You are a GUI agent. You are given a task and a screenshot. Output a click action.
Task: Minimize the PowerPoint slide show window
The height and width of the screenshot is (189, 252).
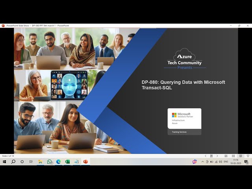(x=231, y=26)
